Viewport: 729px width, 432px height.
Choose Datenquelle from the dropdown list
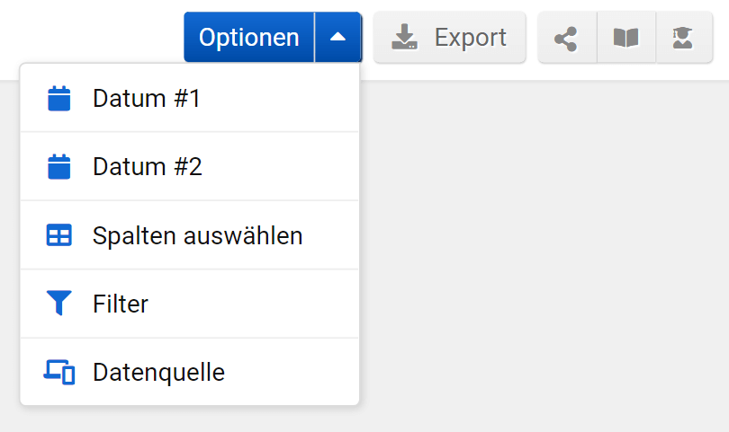pos(158,372)
